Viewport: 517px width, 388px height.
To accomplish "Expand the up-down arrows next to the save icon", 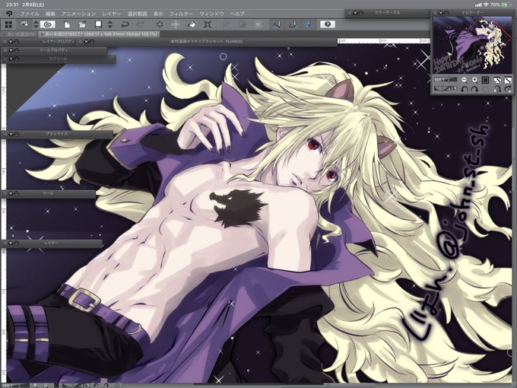I will tap(110, 24).
